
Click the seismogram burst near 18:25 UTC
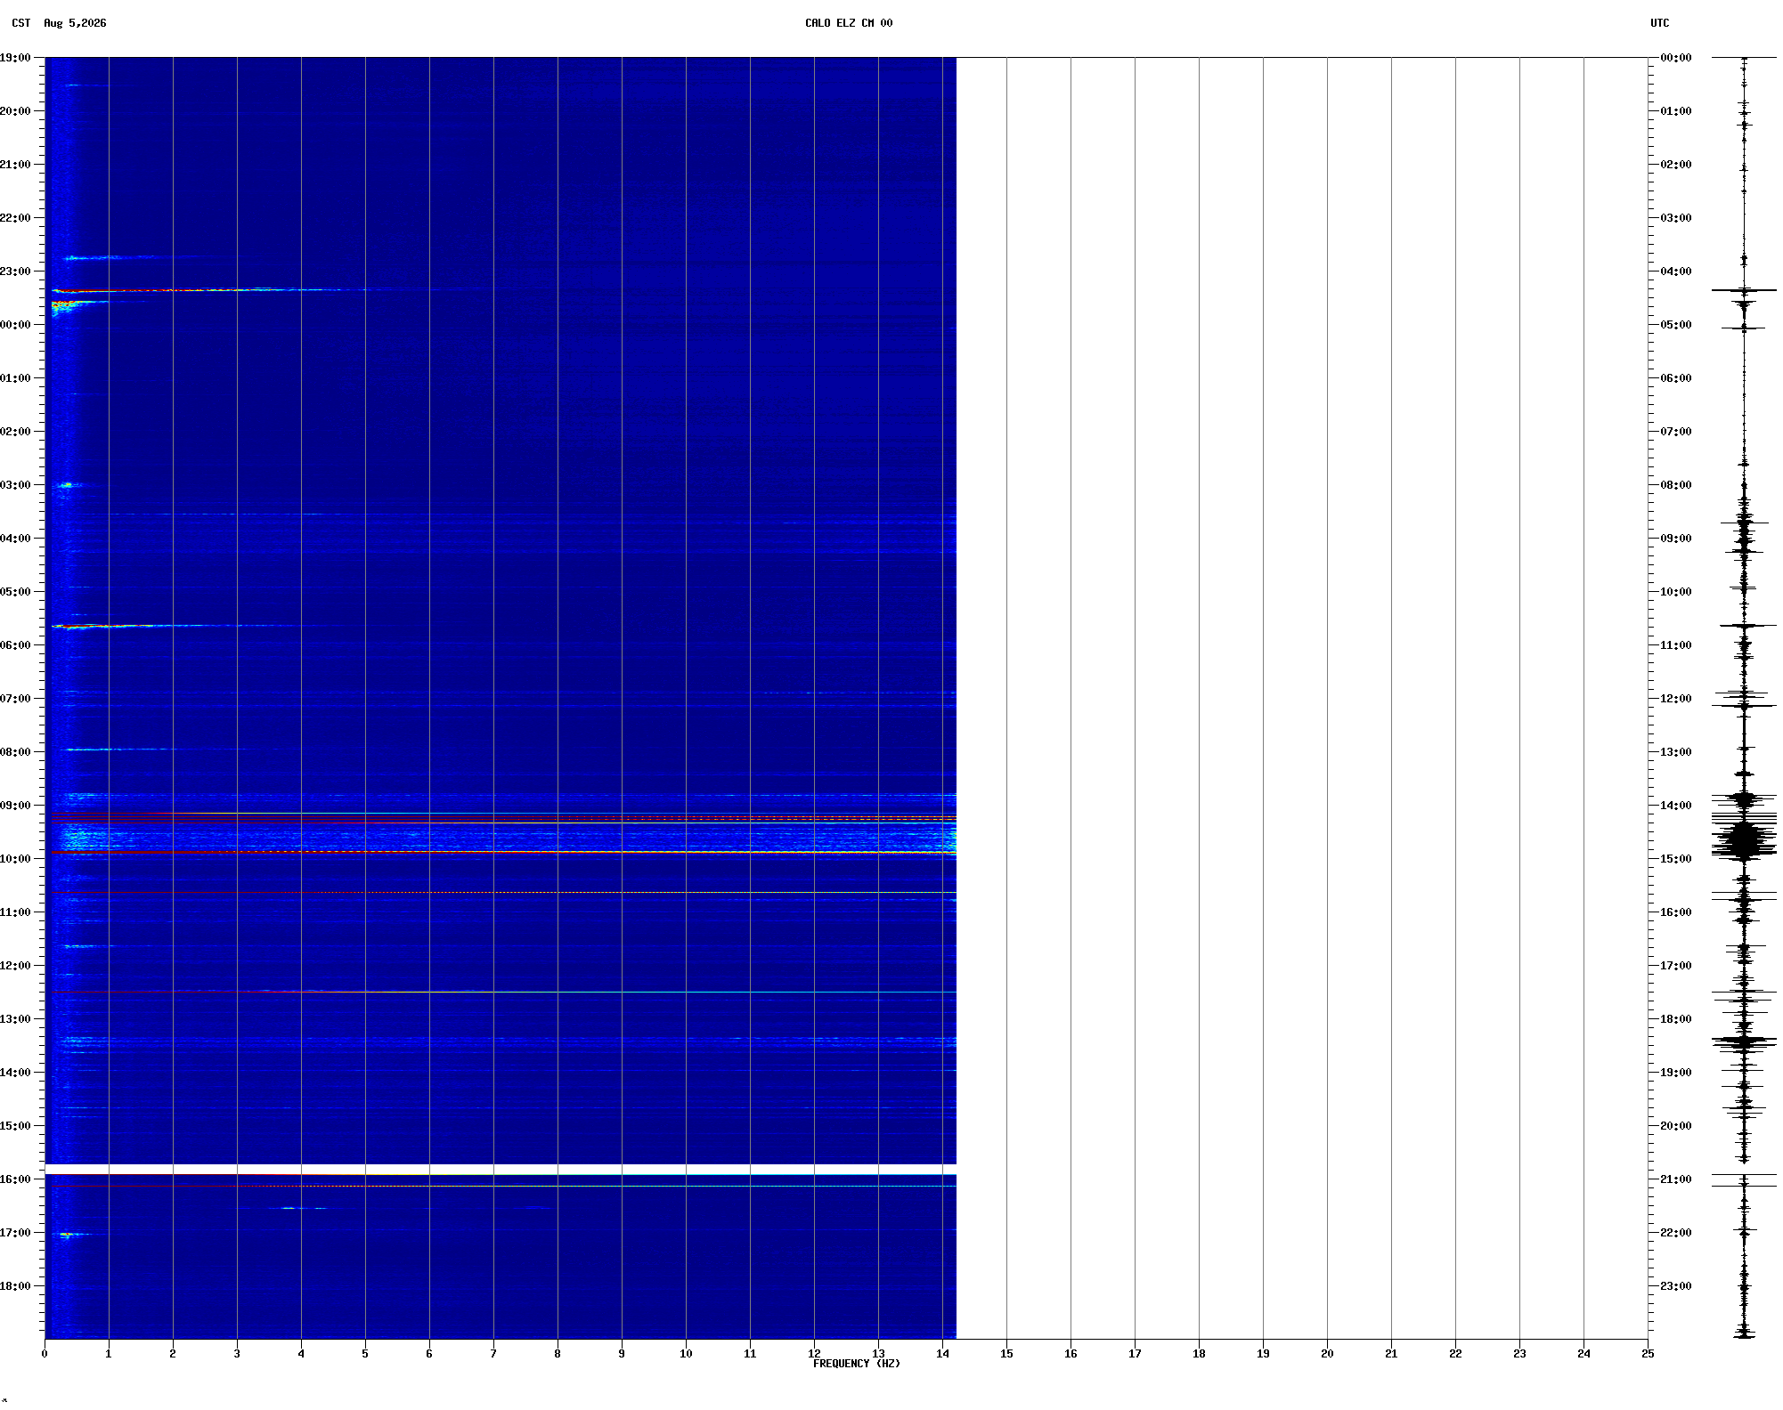1744,1041
